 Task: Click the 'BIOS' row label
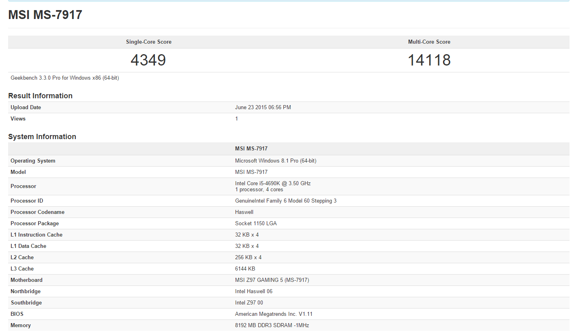17,314
